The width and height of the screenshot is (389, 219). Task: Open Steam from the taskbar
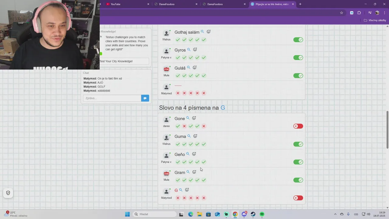[x=253, y=214]
